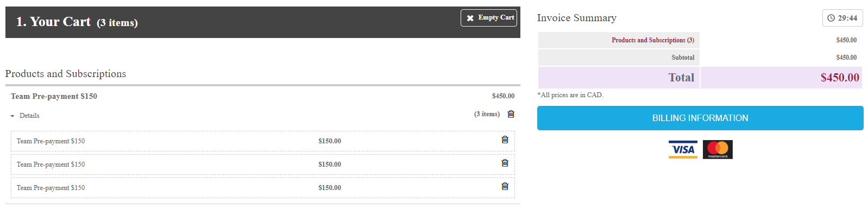Open Products and Subscriptions (3) in the invoice summary
Screen dimensions: 868x209
pyautogui.click(x=653, y=40)
